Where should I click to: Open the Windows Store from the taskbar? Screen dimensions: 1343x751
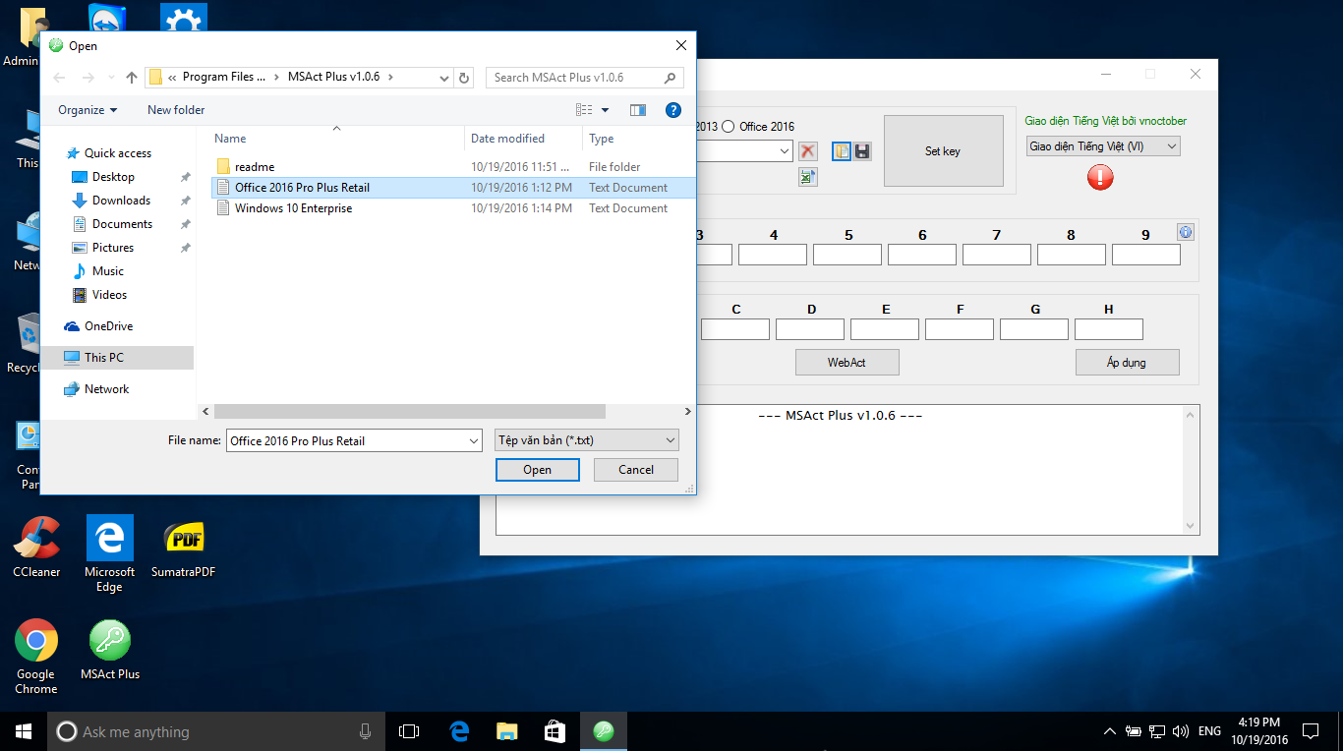coord(555,731)
